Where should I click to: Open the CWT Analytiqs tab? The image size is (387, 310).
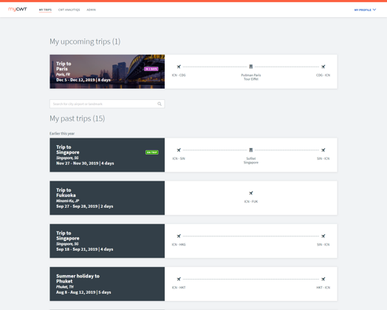coord(69,10)
